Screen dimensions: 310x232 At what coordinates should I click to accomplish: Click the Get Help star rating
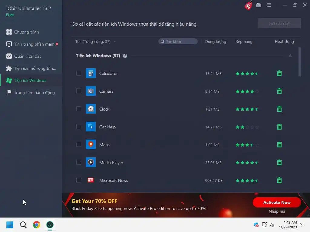[247, 127]
